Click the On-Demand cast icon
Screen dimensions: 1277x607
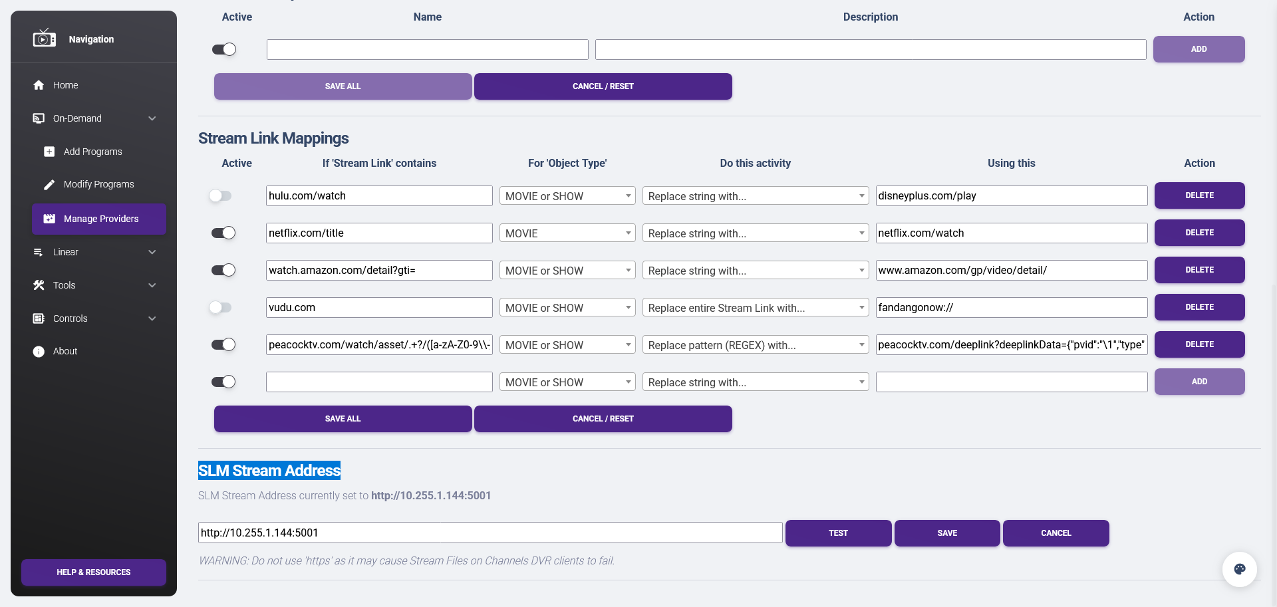coord(39,118)
